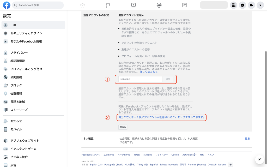Click the お知らせ bell icon in sidebar
Viewport: 267px width, 167px height.
coord(6,121)
